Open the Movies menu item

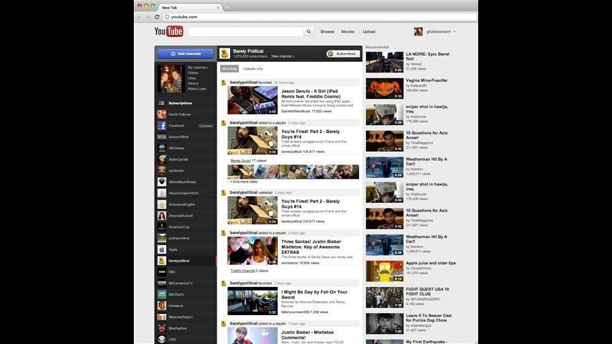point(348,32)
